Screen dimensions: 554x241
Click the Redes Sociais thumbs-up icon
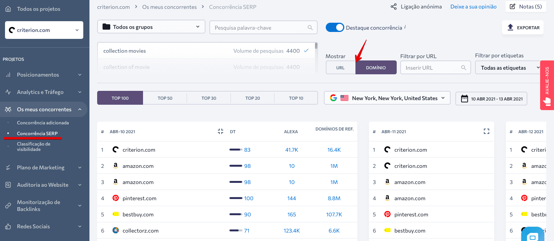point(8,226)
